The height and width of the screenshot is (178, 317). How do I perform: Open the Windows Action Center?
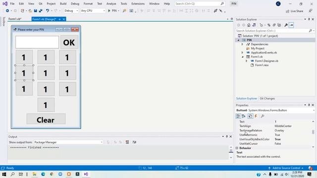[309, 174]
